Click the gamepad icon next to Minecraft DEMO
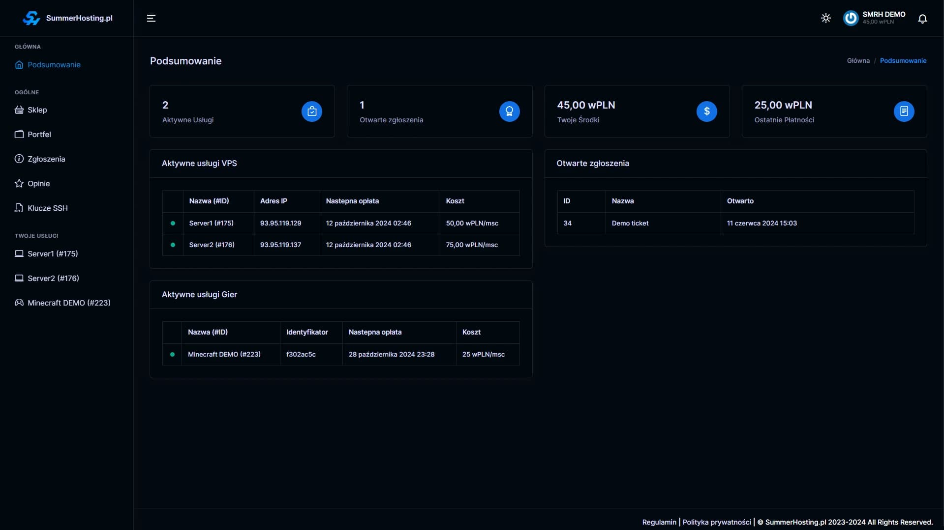This screenshot has width=944, height=530. coord(19,303)
